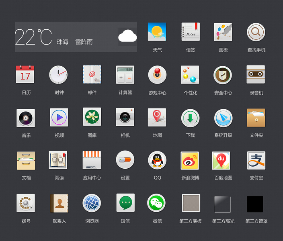Viewport: 283px width, 241px height.
Task: Open the 游戏中心 game center joystick icon
Action: click(x=157, y=75)
